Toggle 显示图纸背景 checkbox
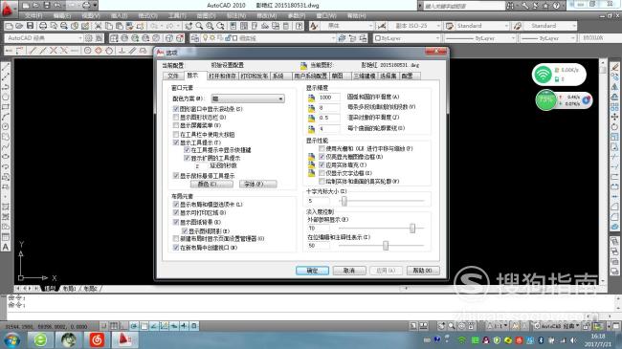622x349 pixels. coord(176,222)
